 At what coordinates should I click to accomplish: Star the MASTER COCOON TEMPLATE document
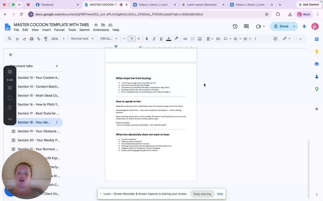click(x=96, y=25)
